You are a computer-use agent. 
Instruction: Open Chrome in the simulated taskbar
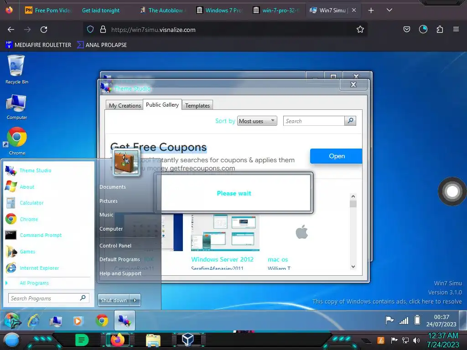click(x=102, y=320)
